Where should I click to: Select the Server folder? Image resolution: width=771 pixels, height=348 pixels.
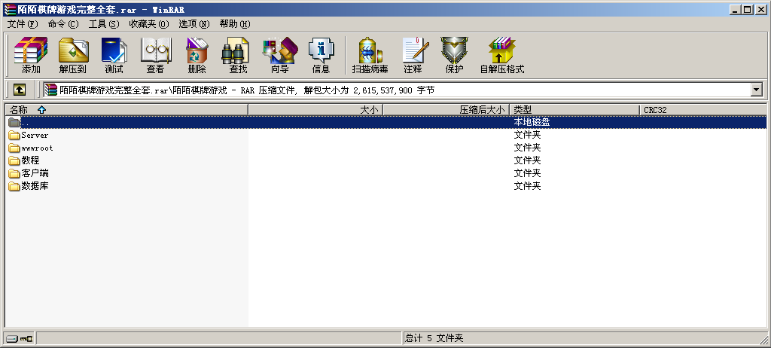pos(35,136)
